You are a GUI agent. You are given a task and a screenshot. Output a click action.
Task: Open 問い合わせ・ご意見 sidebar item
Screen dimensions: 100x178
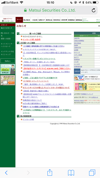(7, 34)
